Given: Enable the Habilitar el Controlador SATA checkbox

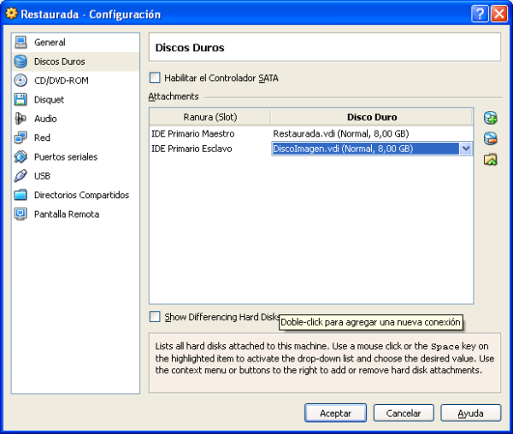Looking at the screenshot, I should (x=155, y=78).
